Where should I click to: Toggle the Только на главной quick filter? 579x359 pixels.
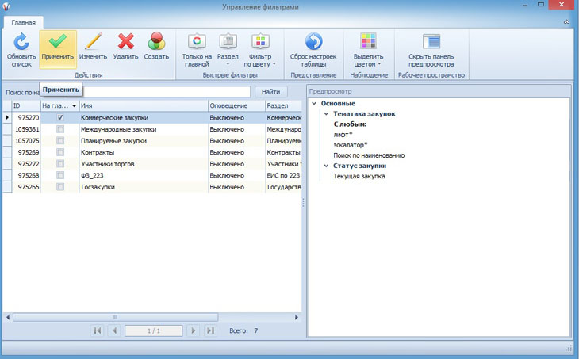[x=197, y=41]
